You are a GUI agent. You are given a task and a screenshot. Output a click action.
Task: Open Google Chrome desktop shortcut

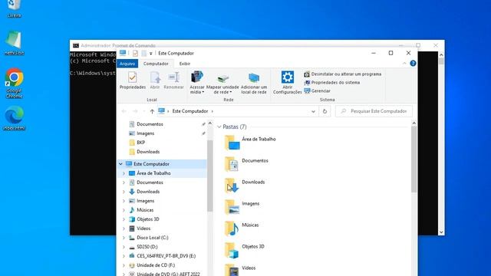(14, 84)
